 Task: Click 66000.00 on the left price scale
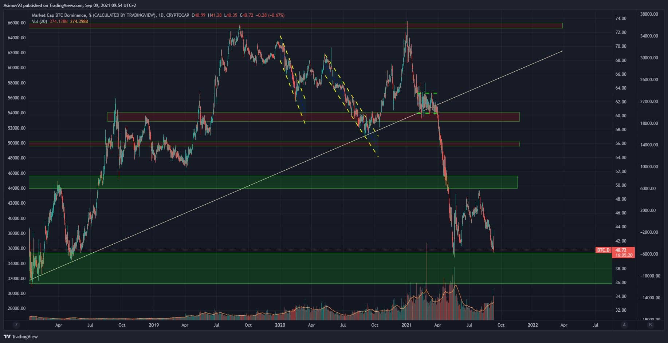17,23
